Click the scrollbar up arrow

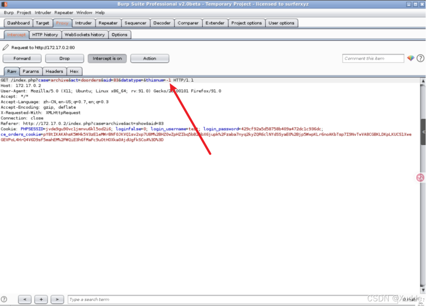pos(423,81)
